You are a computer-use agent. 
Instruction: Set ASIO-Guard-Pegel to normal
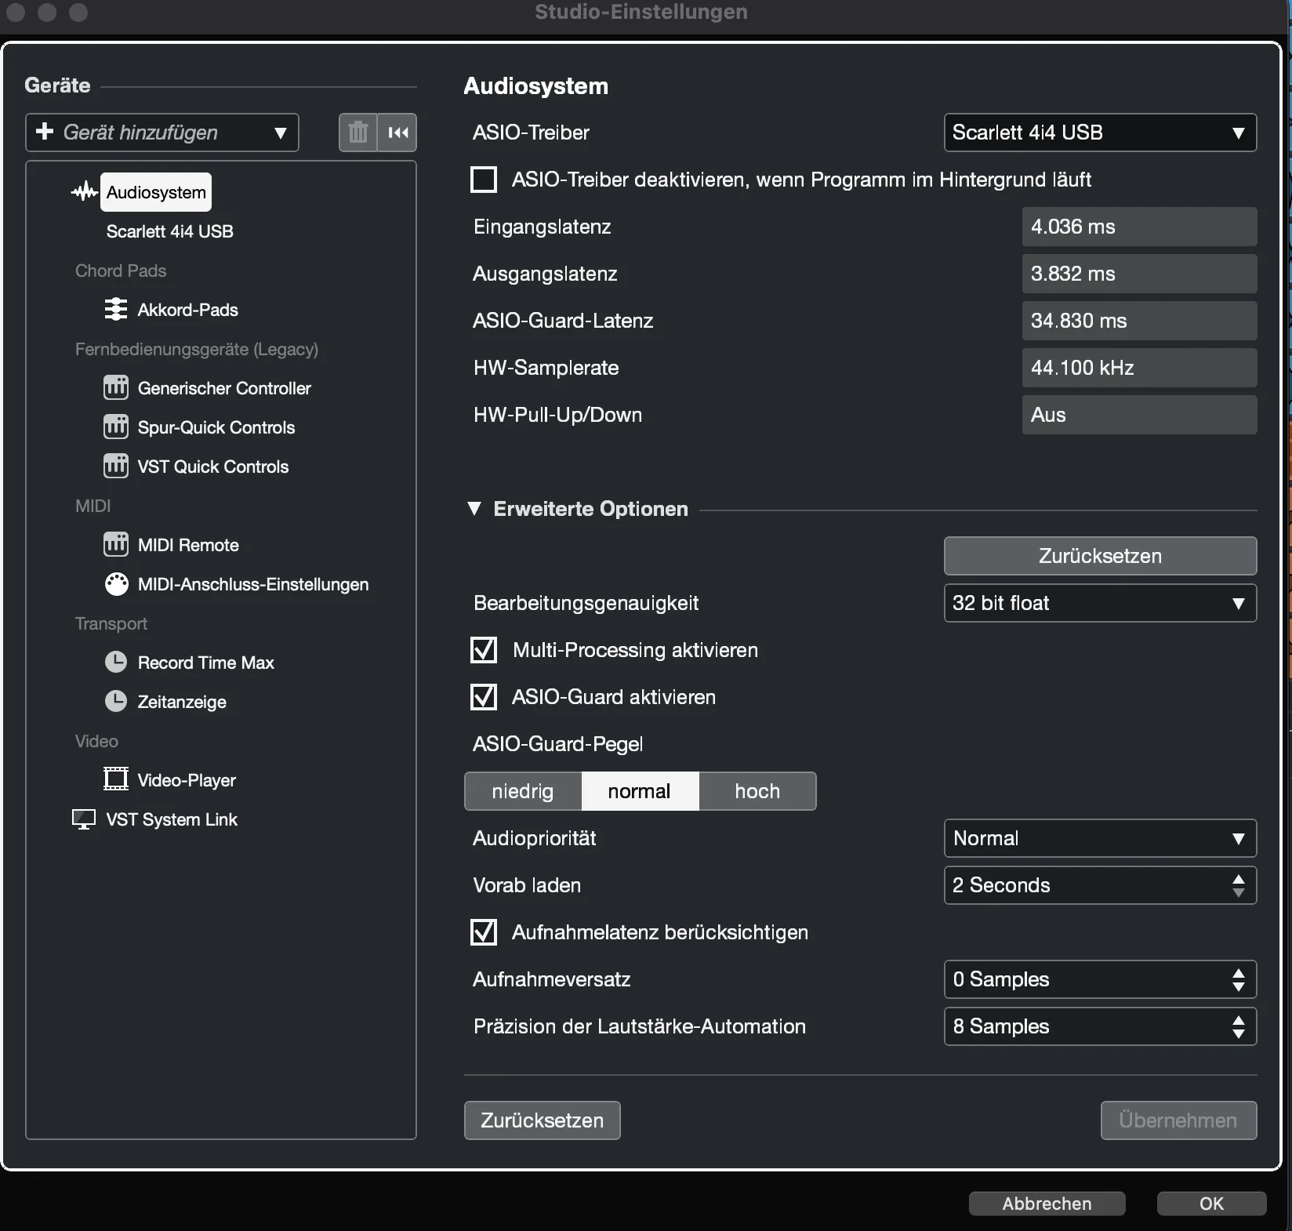[x=640, y=791]
